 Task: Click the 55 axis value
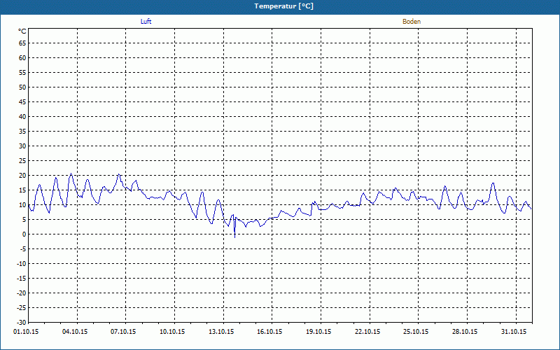pyautogui.click(x=22, y=73)
